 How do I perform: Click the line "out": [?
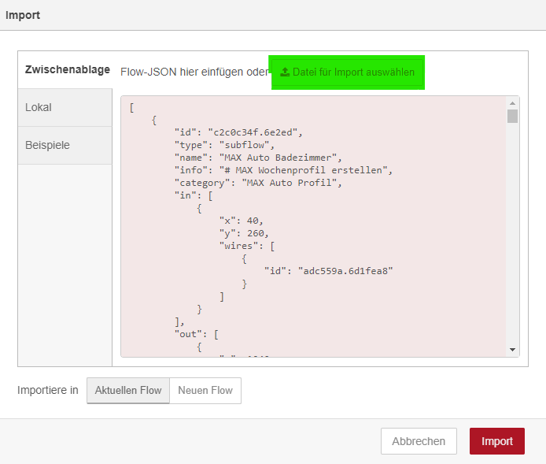(x=197, y=334)
